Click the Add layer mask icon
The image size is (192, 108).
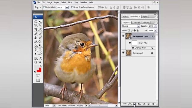click(x=134, y=104)
